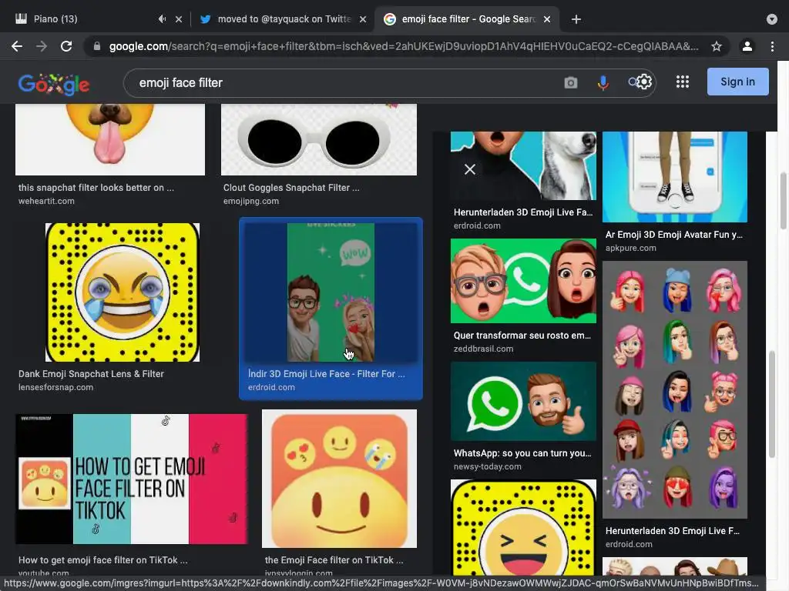
Task: Open the Google apps grid icon
Action: point(683,82)
